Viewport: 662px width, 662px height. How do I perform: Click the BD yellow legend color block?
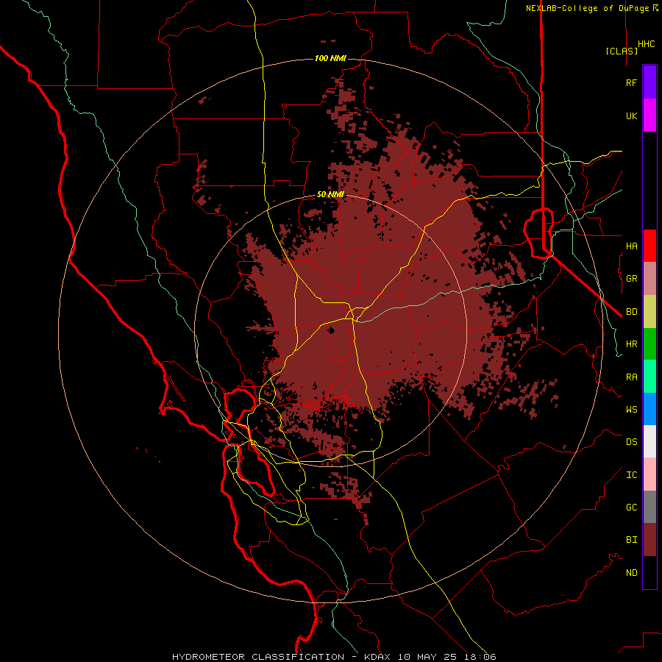(x=649, y=311)
